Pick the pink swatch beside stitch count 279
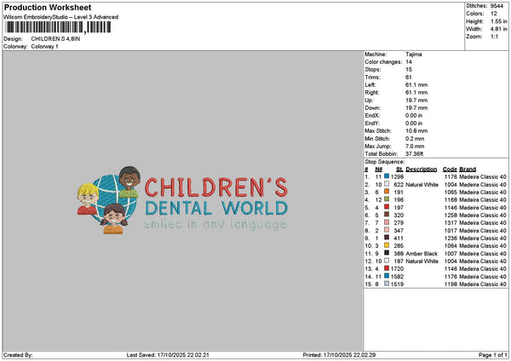This screenshot has width=511, height=361. click(x=387, y=222)
